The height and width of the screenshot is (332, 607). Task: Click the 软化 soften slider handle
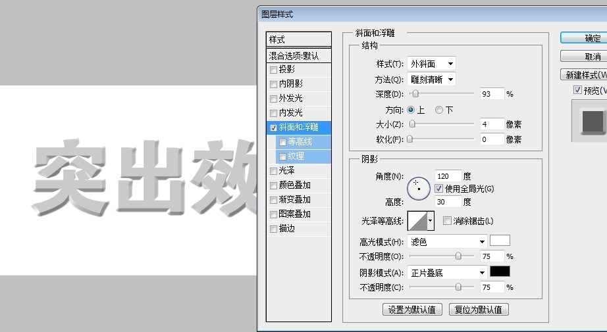pyautogui.click(x=409, y=139)
